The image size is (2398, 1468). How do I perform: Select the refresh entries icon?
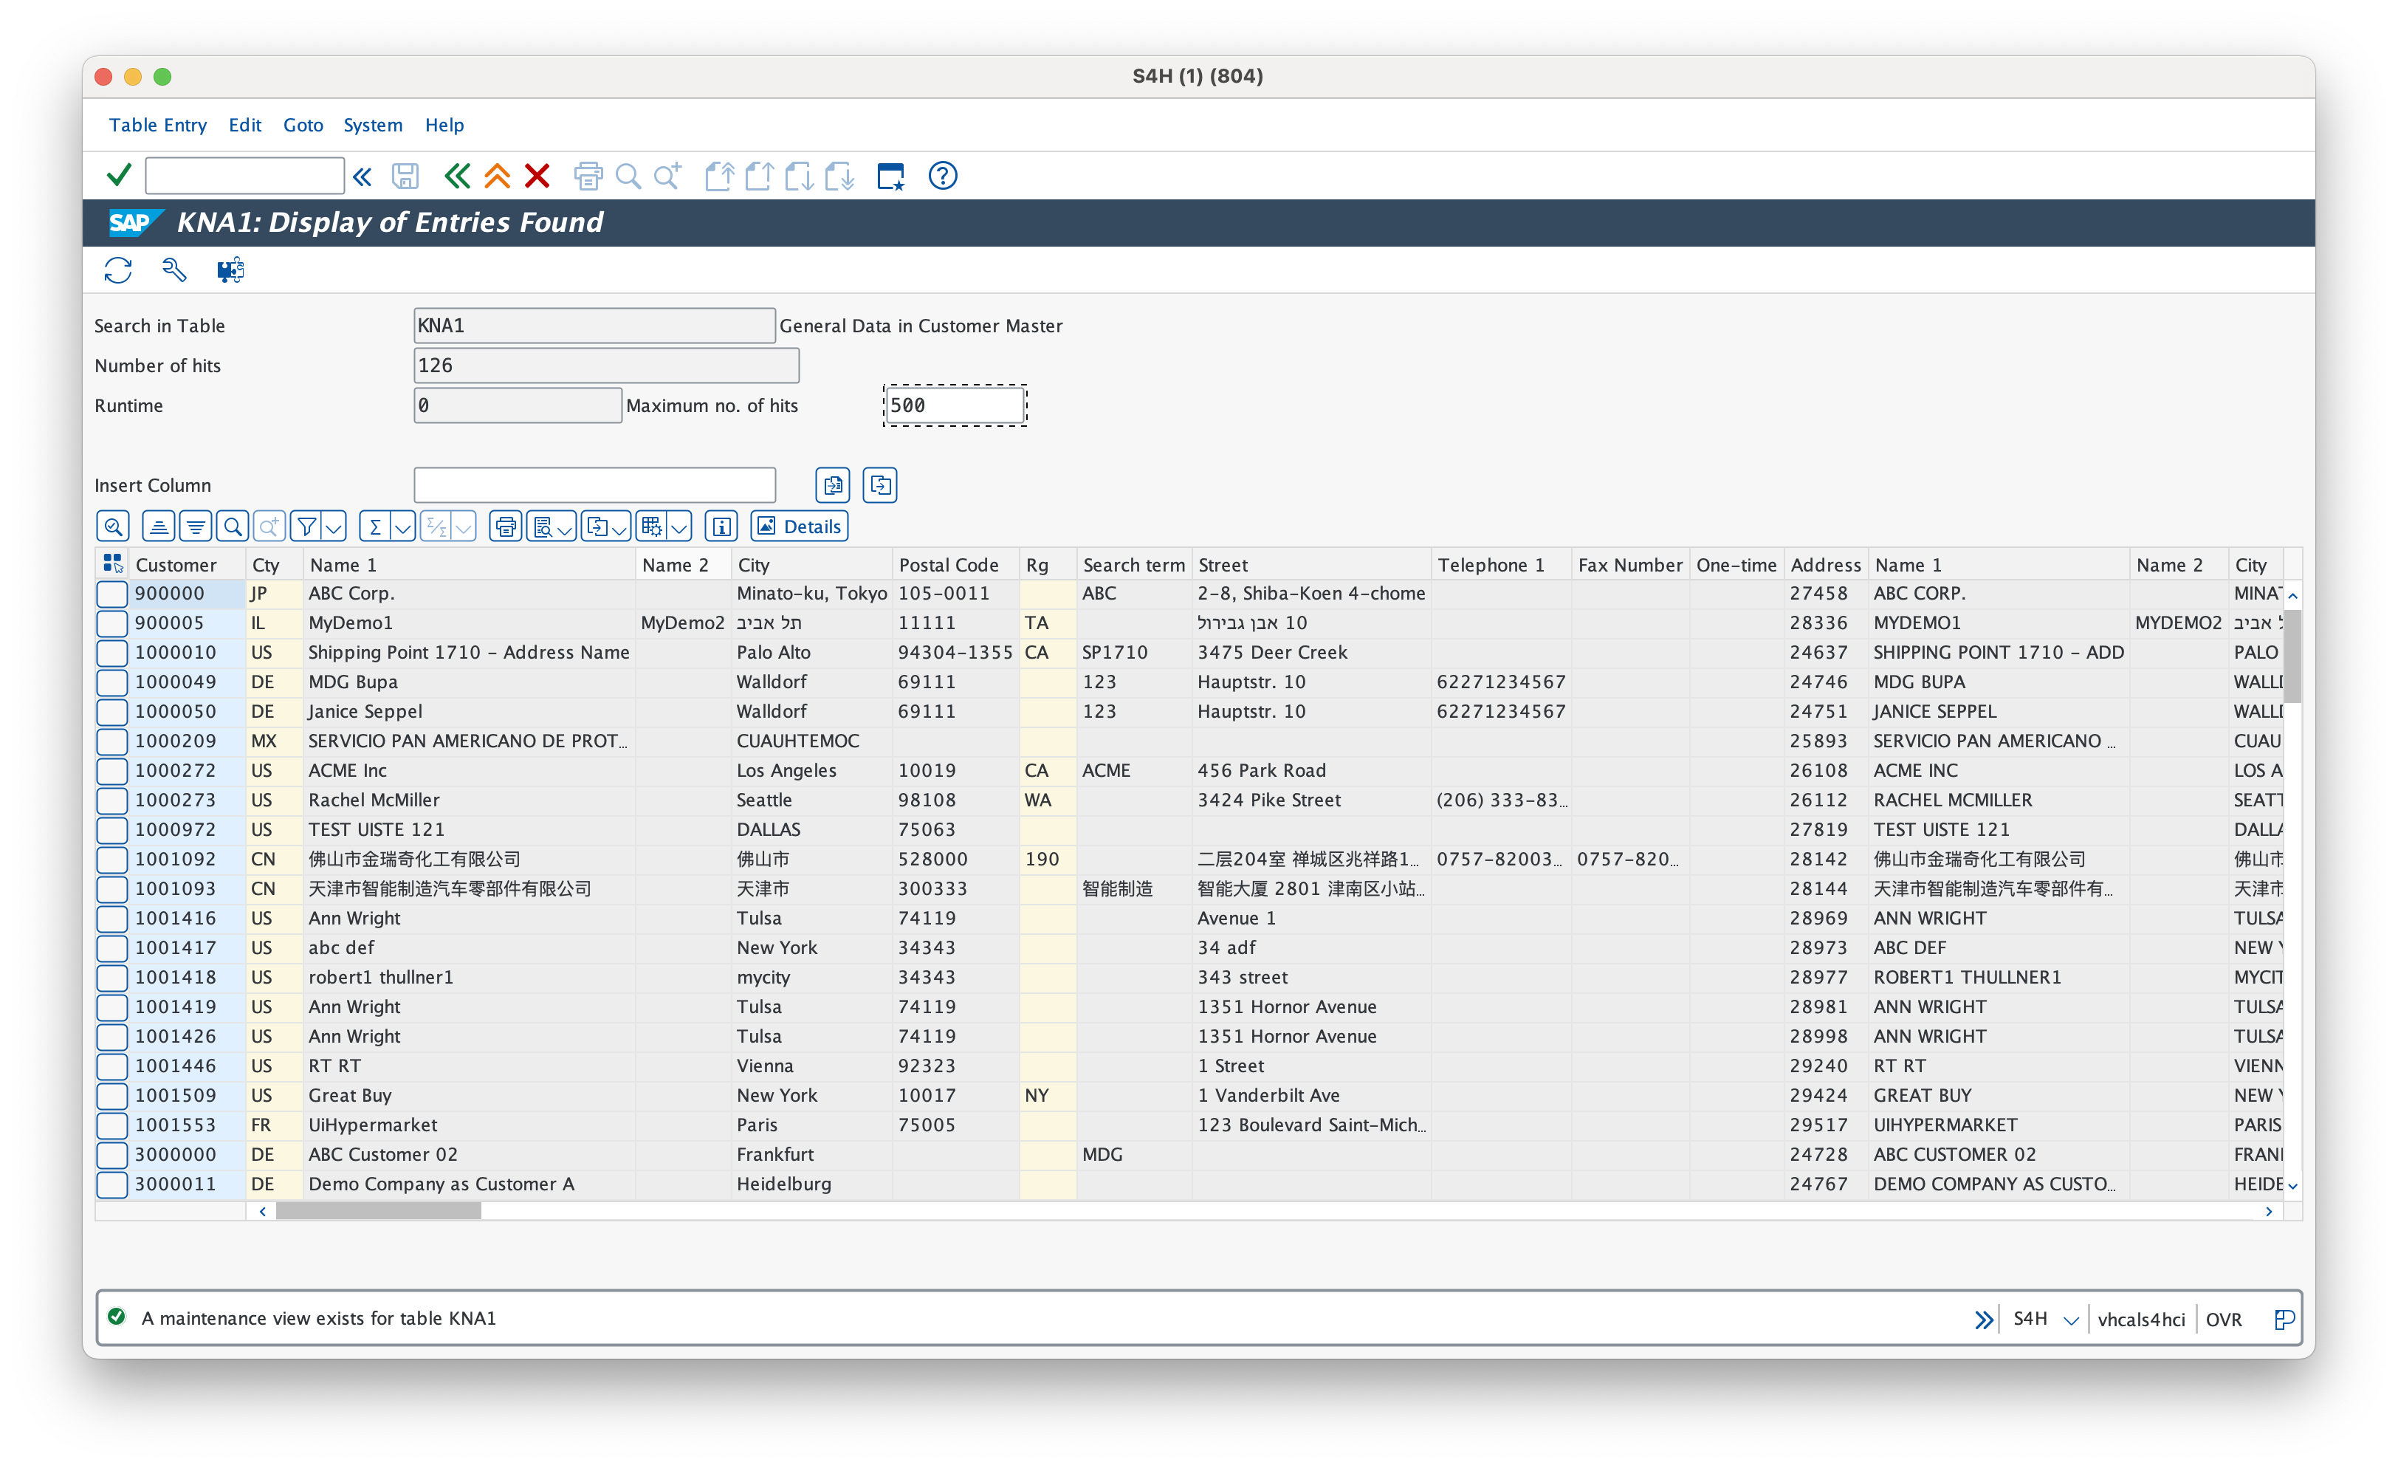click(x=118, y=270)
